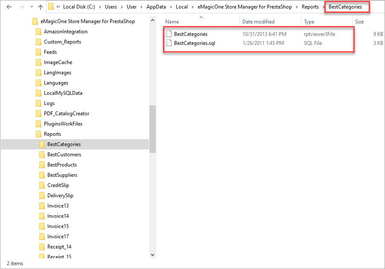Open the chevron after User in the breadcrumb

click(x=141, y=7)
